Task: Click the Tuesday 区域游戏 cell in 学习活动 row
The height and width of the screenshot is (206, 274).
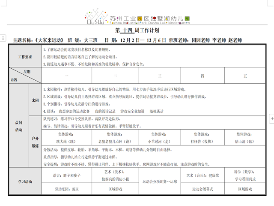Action: click(115, 189)
